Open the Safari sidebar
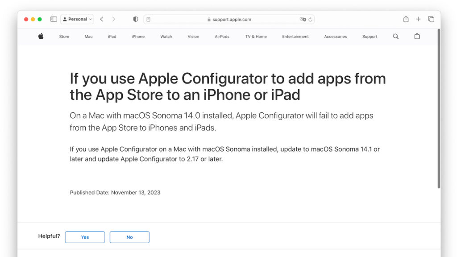Viewport: 457px width, 257px height. tap(54, 19)
